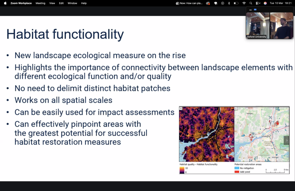The image size is (295, 191).
Task: Open the Meeting menu
Action: [40, 3]
